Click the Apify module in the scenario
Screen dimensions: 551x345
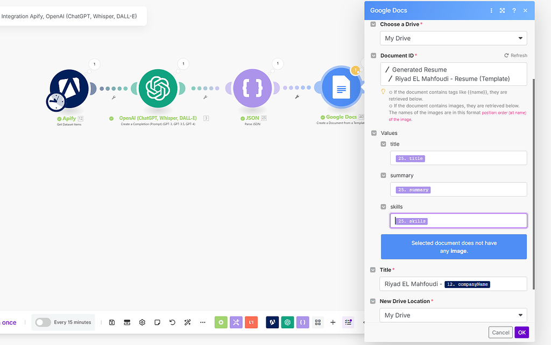(x=68, y=89)
